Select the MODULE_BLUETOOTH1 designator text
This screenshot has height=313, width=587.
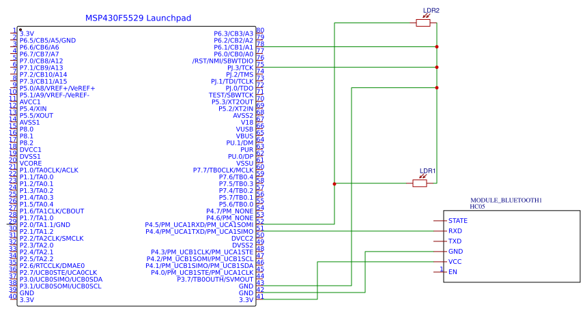click(x=506, y=200)
